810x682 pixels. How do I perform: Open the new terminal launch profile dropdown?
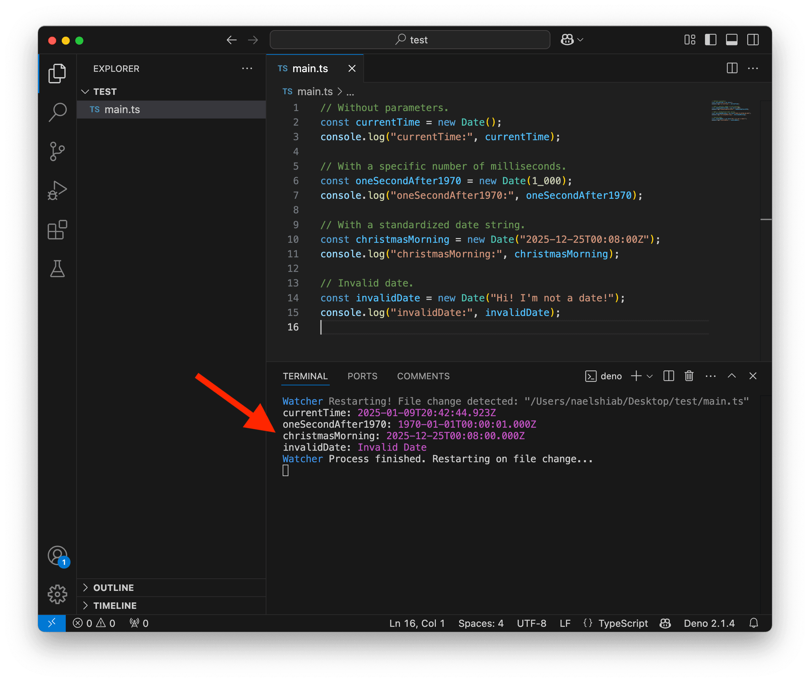[x=650, y=376]
